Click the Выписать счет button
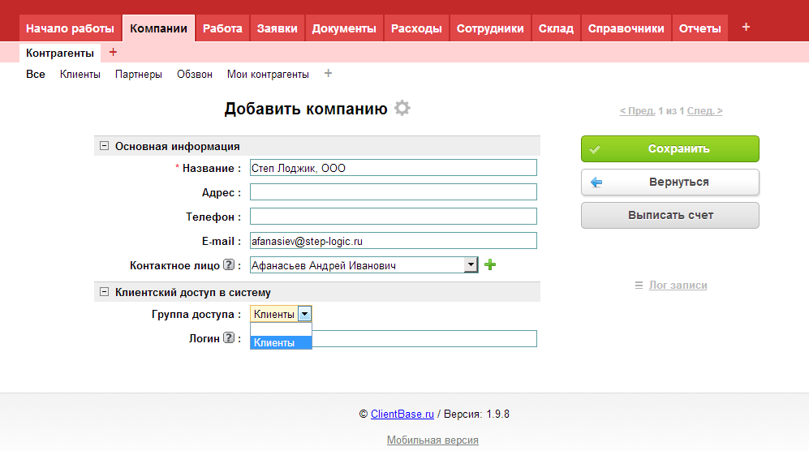Image resolution: width=809 pixels, height=451 pixels. (x=669, y=216)
